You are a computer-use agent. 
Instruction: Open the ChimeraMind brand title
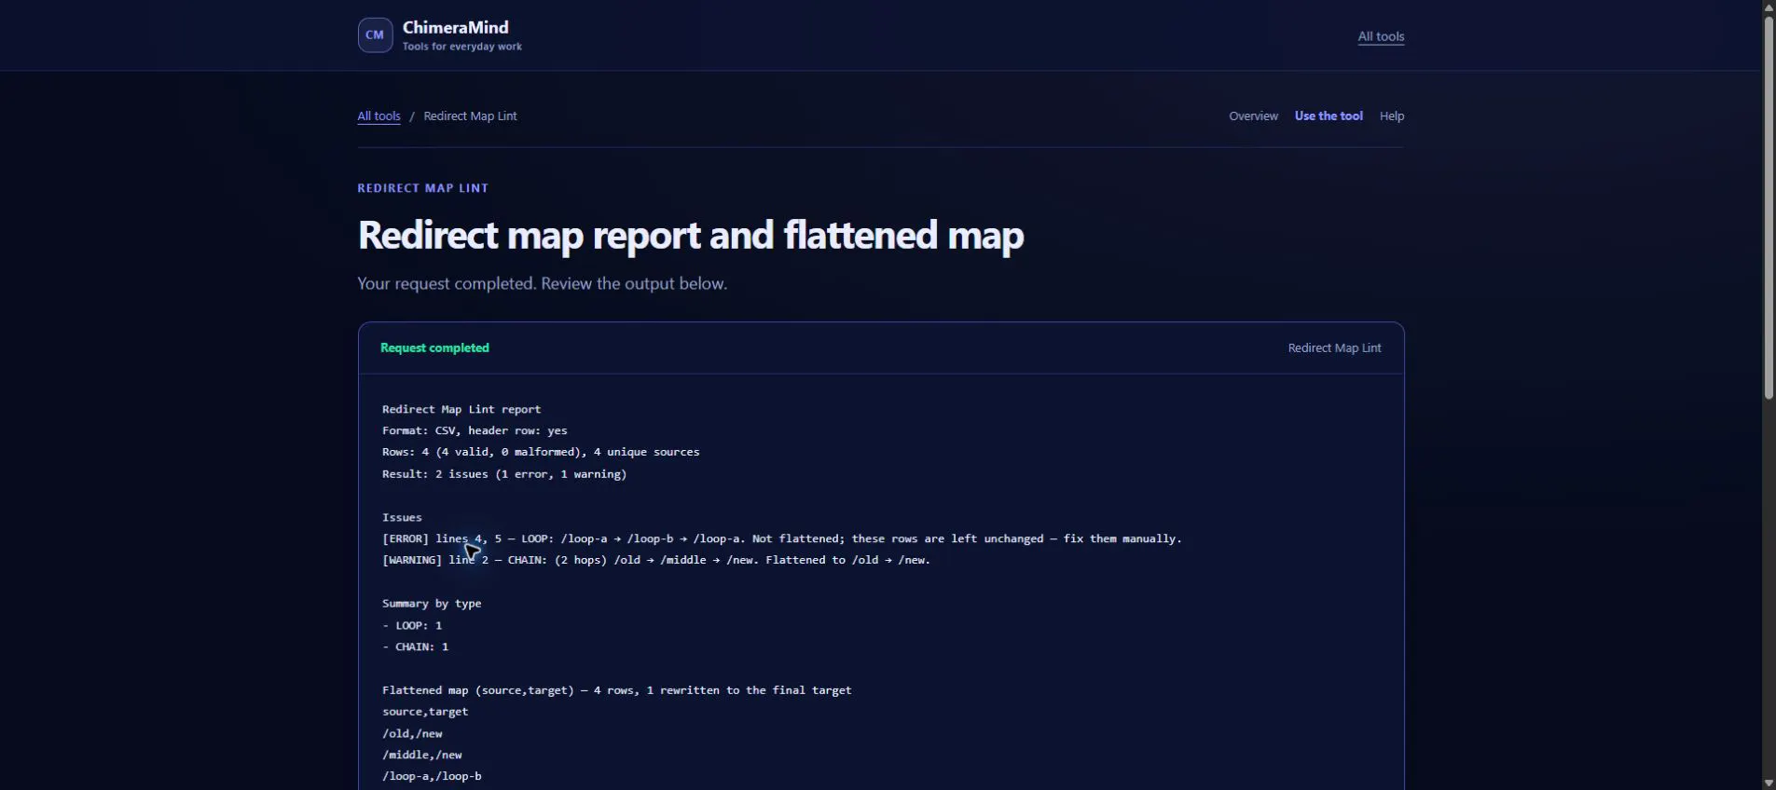tap(455, 27)
